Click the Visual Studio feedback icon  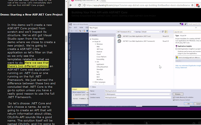(x=186, y=24)
